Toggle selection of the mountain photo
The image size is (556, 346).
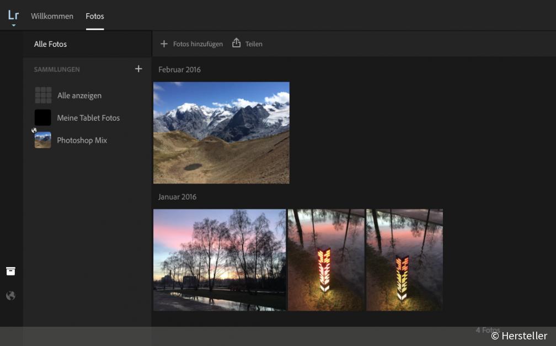[221, 132]
